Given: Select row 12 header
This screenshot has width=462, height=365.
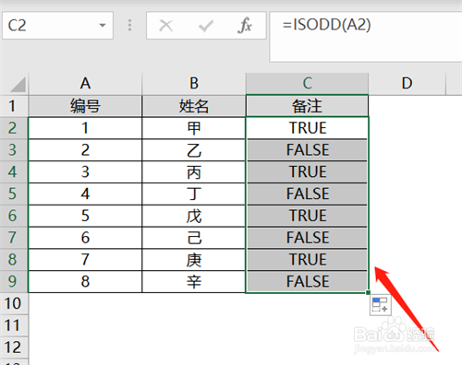Looking at the screenshot, I should (x=14, y=347).
